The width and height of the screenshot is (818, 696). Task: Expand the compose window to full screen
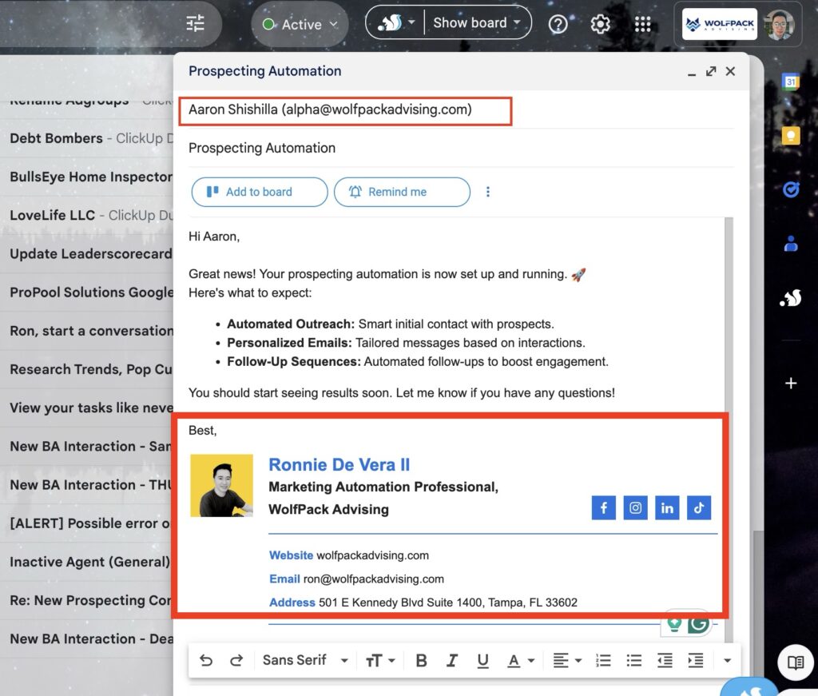tap(710, 71)
